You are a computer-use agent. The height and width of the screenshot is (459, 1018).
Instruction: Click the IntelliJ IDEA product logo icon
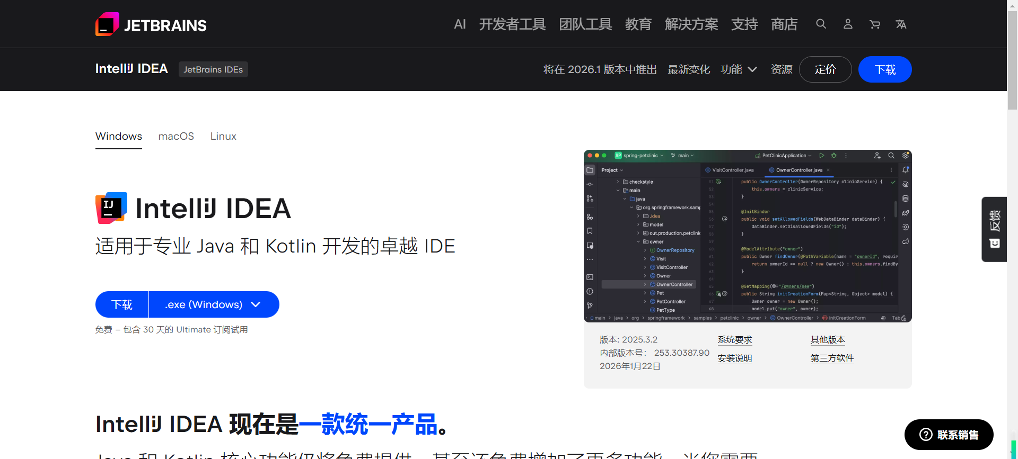[111, 208]
